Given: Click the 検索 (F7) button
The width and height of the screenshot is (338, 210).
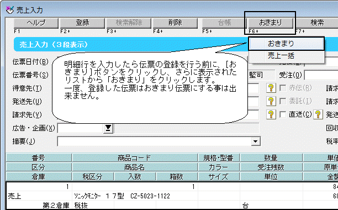Looking at the screenshot, I should pos(317,23).
